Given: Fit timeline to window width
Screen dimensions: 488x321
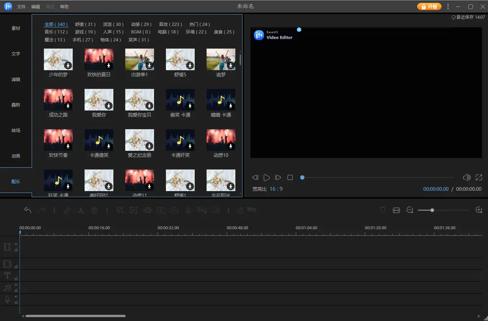Looking at the screenshot, I should pos(396,210).
